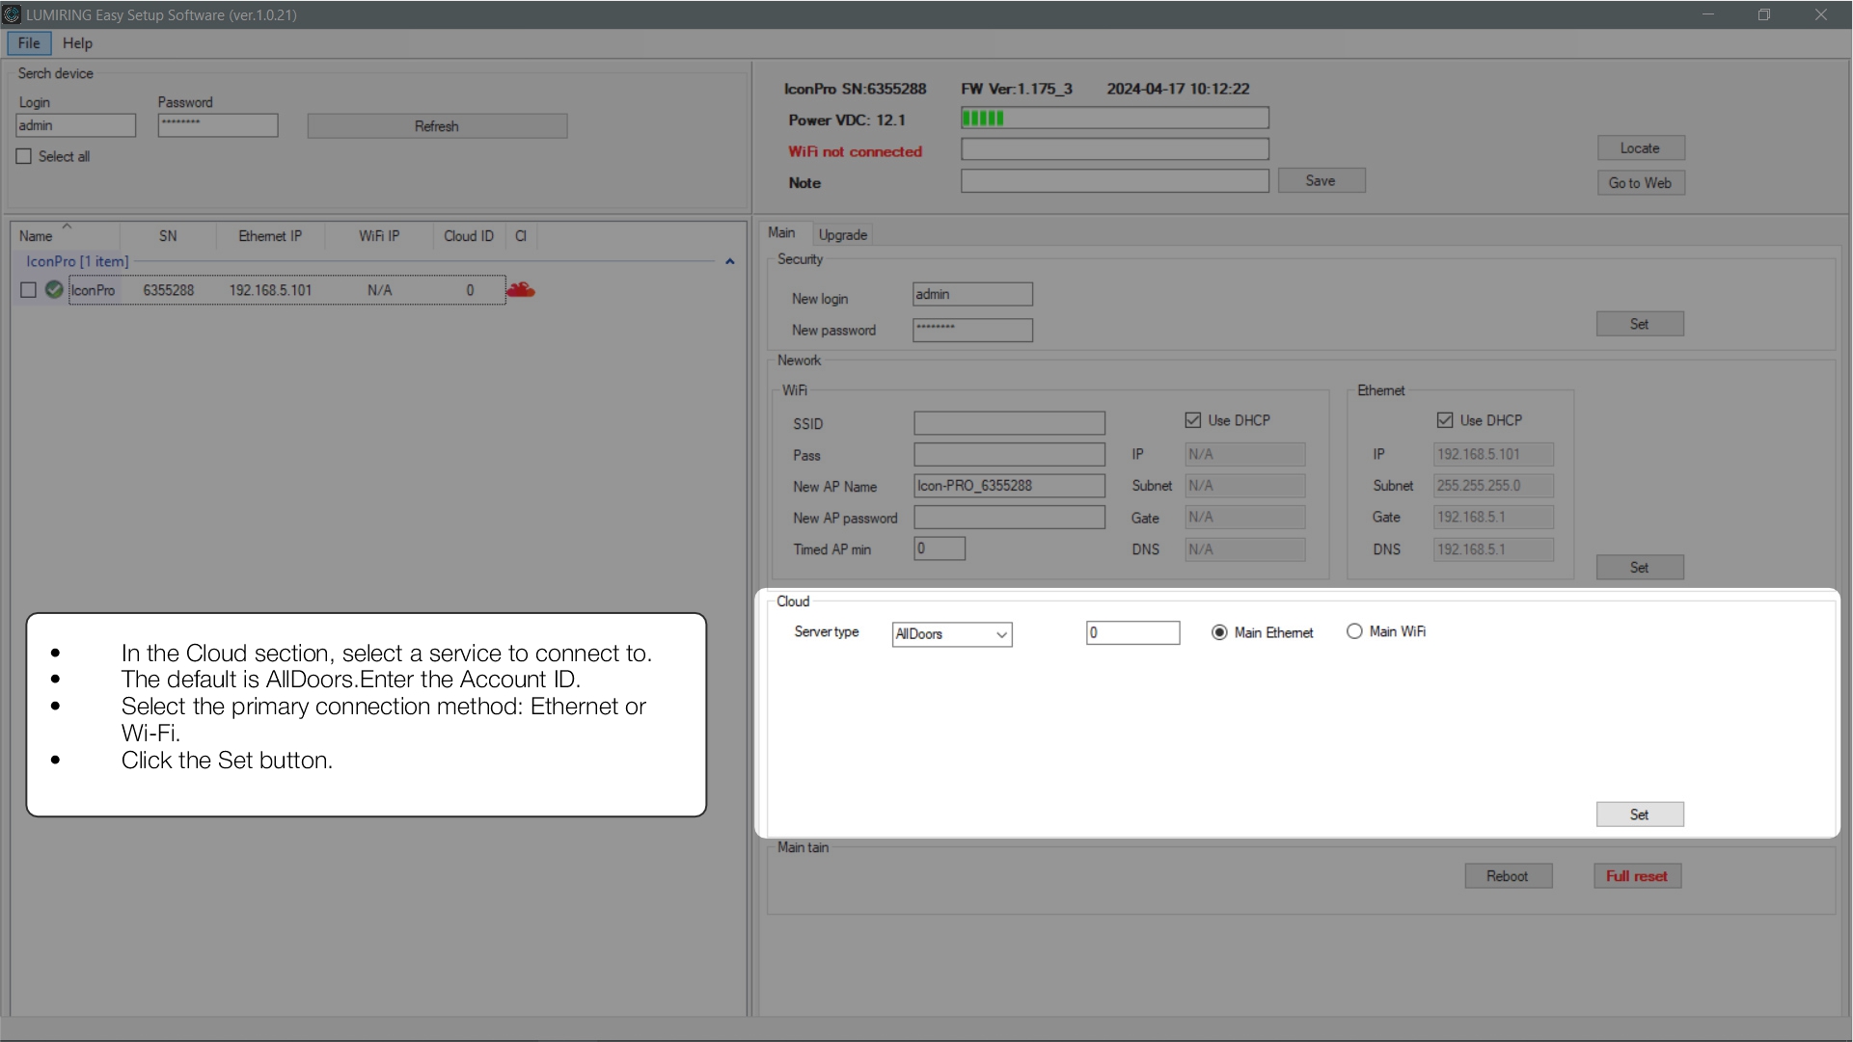Enable the Select all checkbox
Image resolution: width=1853 pixels, height=1042 pixels.
click(24, 156)
